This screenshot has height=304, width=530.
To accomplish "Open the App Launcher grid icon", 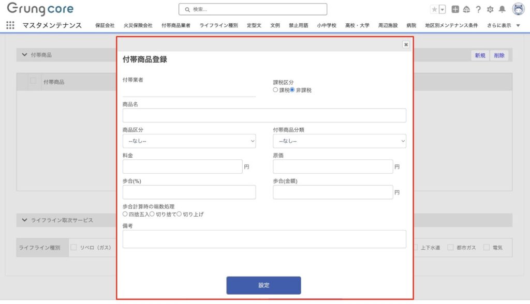I will click(10, 25).
